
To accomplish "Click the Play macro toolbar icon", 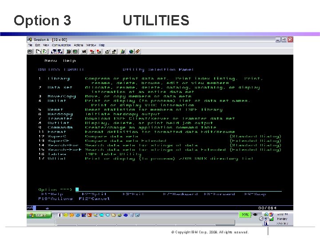I will click(x=108, y=52).
